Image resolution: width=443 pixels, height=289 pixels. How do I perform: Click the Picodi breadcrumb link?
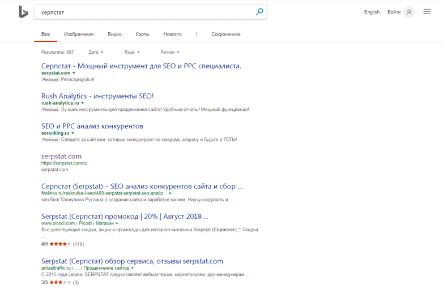click(86, 223)
